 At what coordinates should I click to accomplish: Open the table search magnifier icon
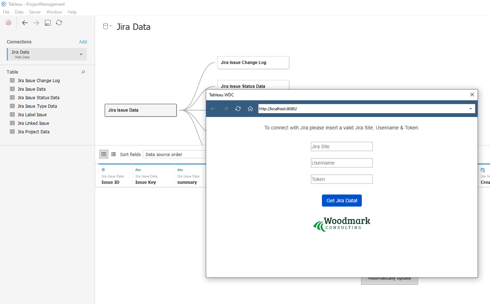[x=83, y=72]
